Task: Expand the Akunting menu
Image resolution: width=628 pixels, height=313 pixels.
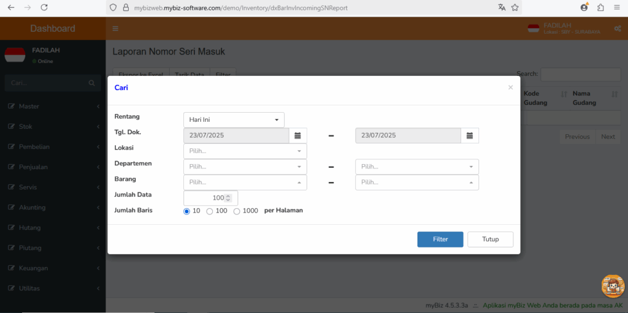Action: (54, 207)
